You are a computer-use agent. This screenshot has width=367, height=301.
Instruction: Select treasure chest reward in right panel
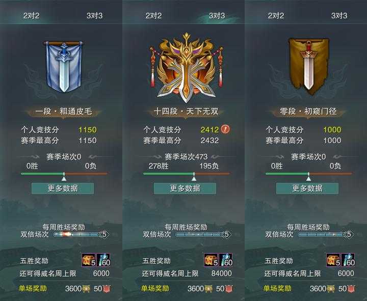333,260
